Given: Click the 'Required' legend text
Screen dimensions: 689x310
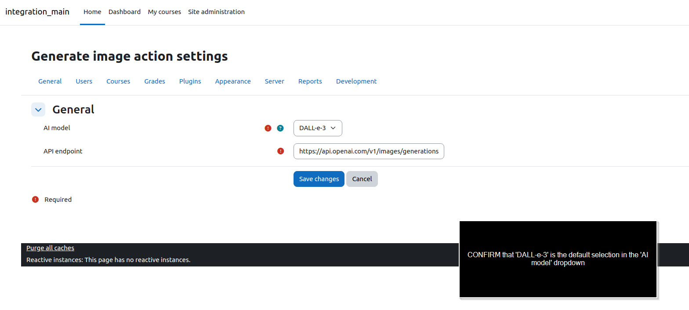Looking at the screenshot, I should 58,200.
